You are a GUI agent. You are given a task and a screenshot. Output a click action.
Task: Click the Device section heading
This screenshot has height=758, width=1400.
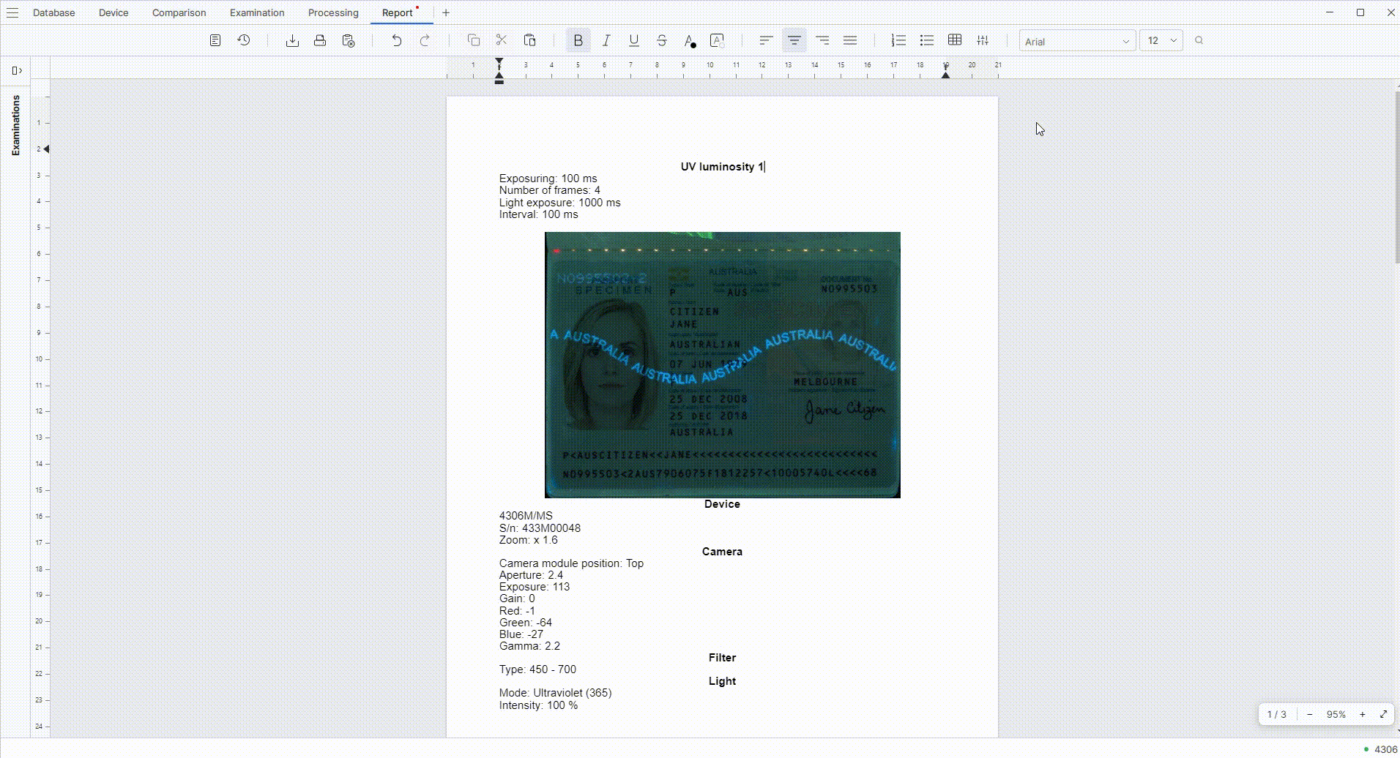click(x=722, y=504)
